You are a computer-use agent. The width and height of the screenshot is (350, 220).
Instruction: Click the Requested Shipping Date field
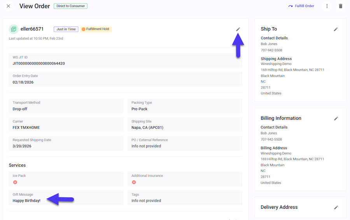(x=66, y=143)
